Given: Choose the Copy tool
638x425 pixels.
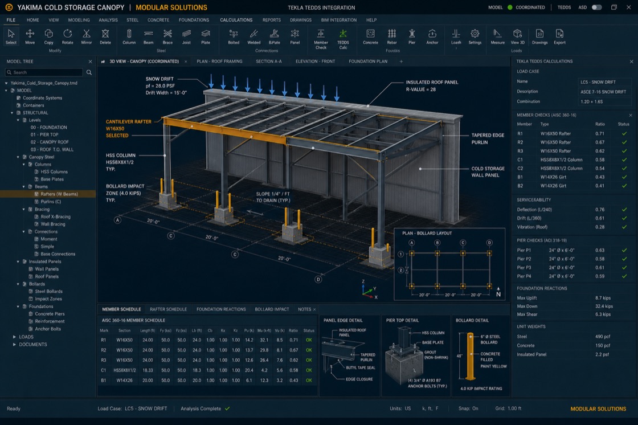Looking at the screenshot, I should click(49, 36).
